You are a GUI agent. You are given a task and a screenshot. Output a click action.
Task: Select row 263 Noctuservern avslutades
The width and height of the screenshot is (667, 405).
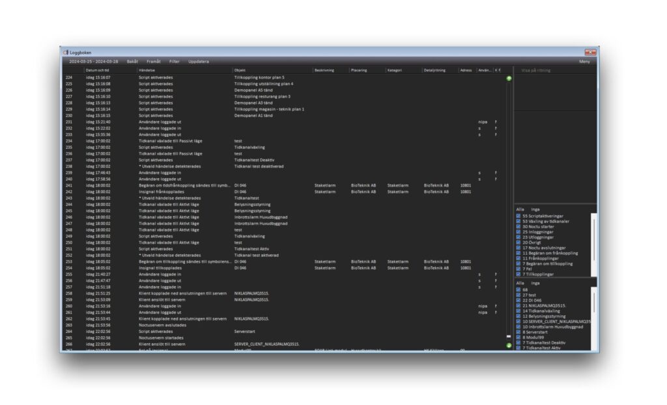[285, 325]
